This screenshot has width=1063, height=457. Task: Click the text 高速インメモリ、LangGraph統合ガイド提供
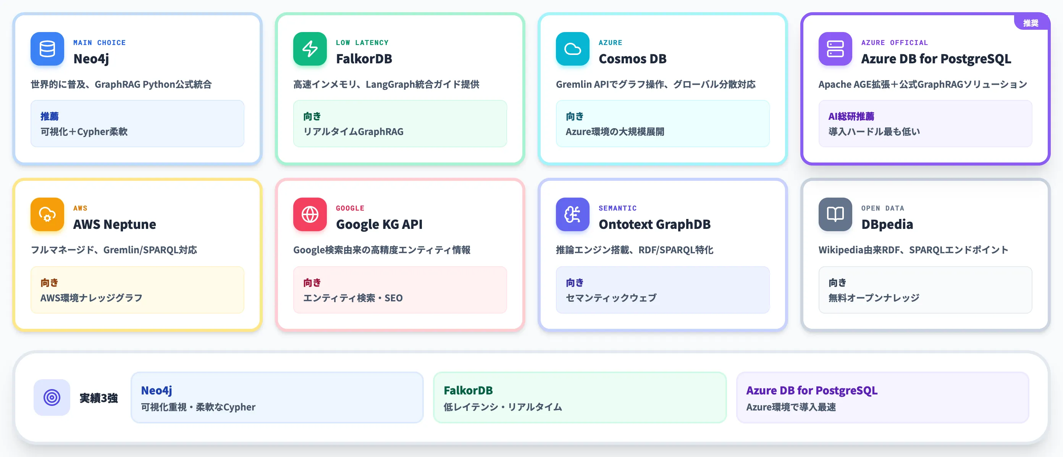(x=386, y=85)
